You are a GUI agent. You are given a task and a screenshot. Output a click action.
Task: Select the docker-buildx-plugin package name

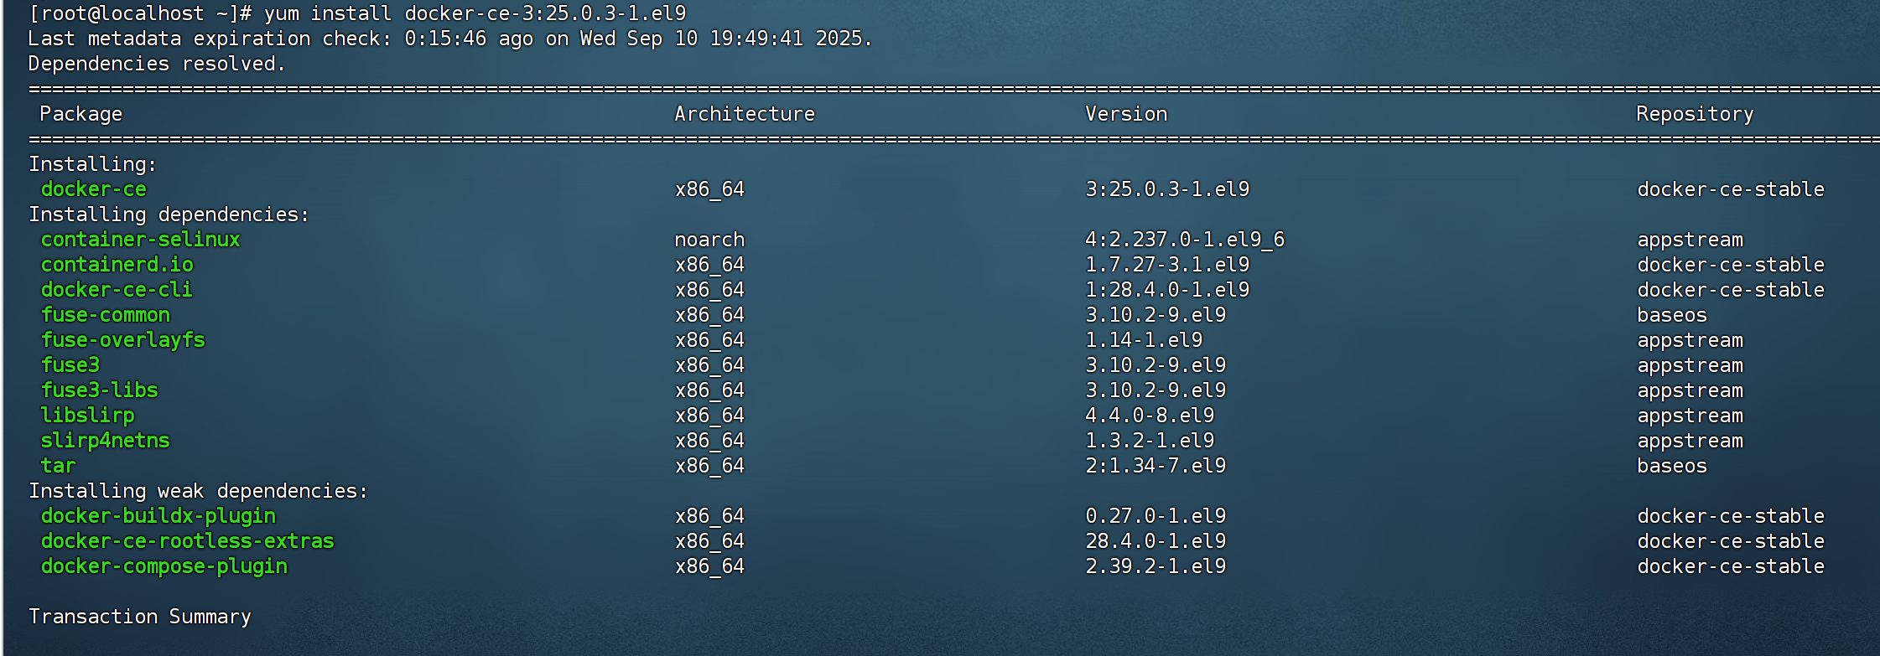click(x=158, y=516)
